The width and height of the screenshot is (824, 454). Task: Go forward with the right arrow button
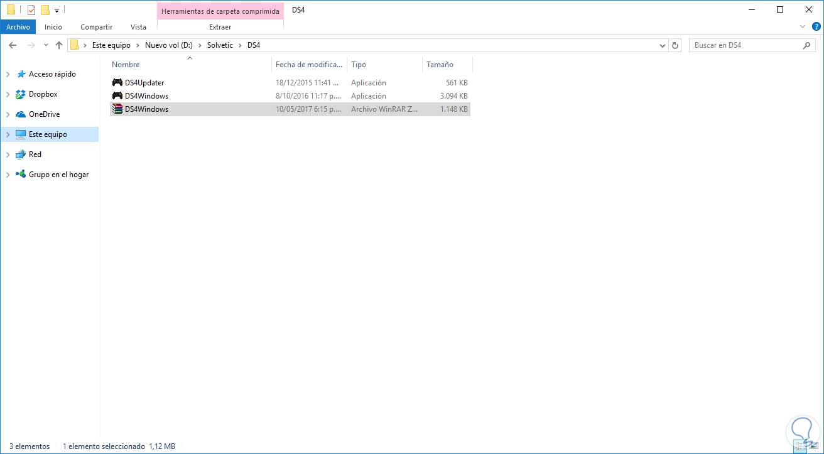pyautogui.click(x=31, y=45)
